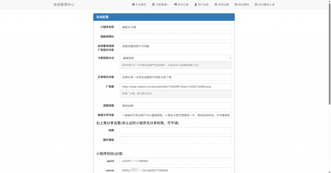Go to 用户信息 menu text
The width and height of the screenshot is (331, 173).
click(x=203, y=5)
